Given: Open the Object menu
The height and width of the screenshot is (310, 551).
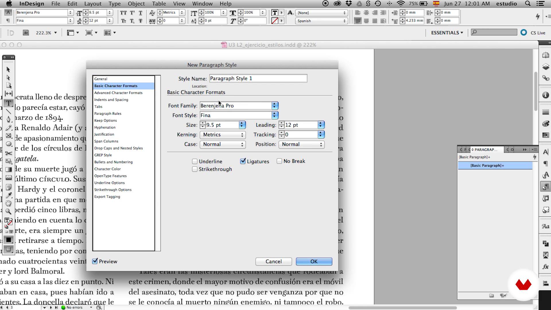Looking at the screenshot, I should (136, 4).
